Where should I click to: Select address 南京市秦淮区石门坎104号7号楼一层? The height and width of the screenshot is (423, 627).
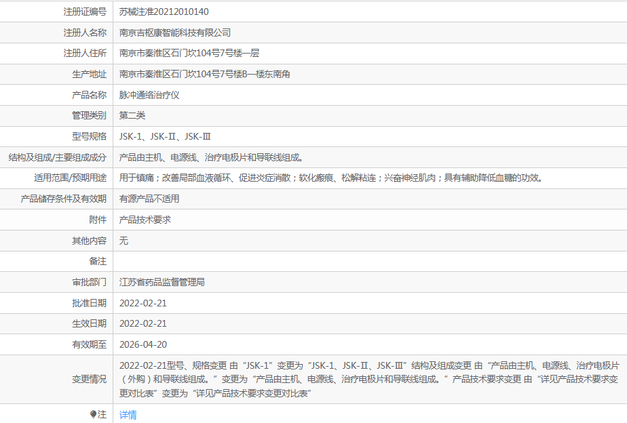[189, 53]
